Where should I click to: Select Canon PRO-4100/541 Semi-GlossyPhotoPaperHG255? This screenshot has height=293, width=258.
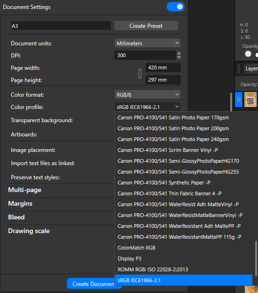click(x=184, y=172)
